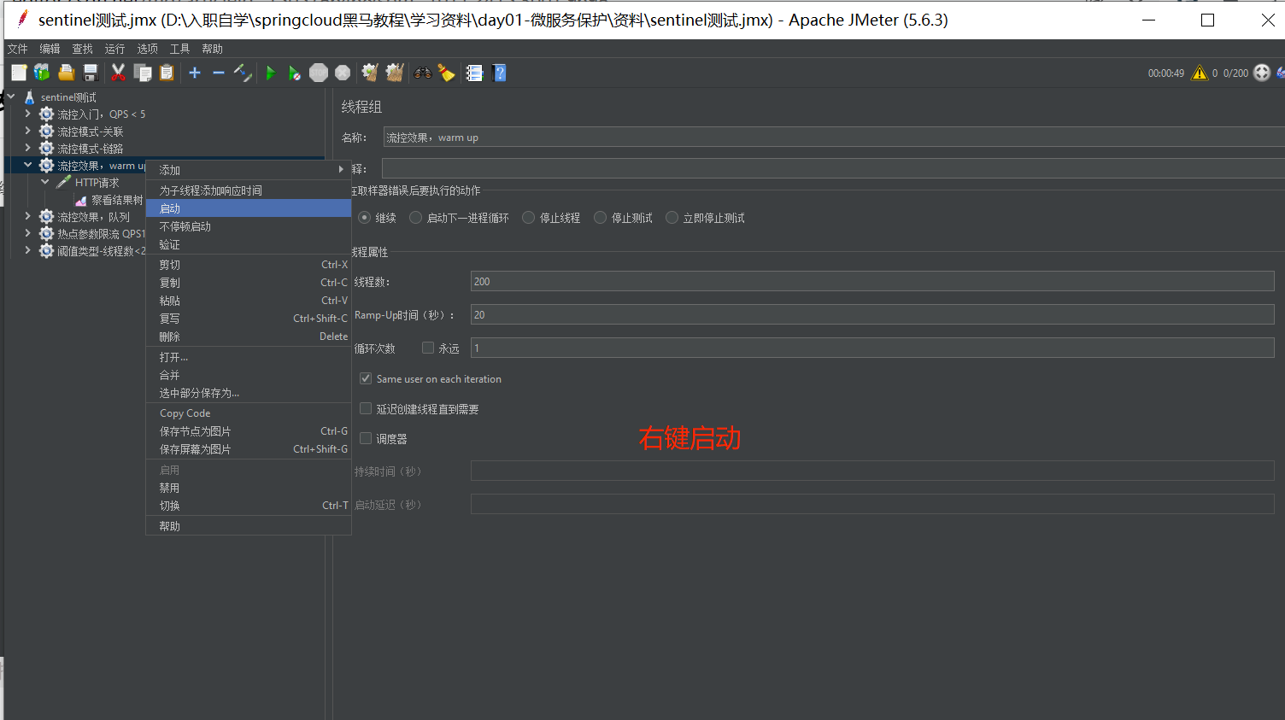Screen dimensions: 1285x720
Task: Click the Reset search broom icon
Action: click(x=446, y=73)
